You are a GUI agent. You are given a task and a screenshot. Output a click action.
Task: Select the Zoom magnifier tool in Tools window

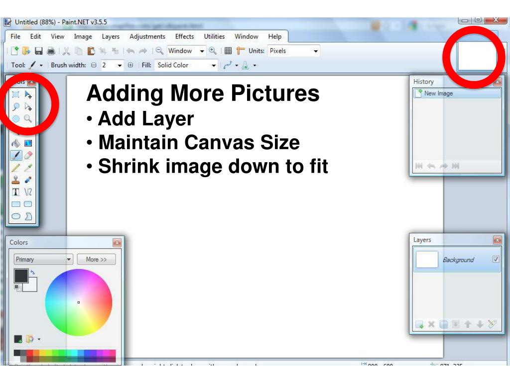point(28,118)
